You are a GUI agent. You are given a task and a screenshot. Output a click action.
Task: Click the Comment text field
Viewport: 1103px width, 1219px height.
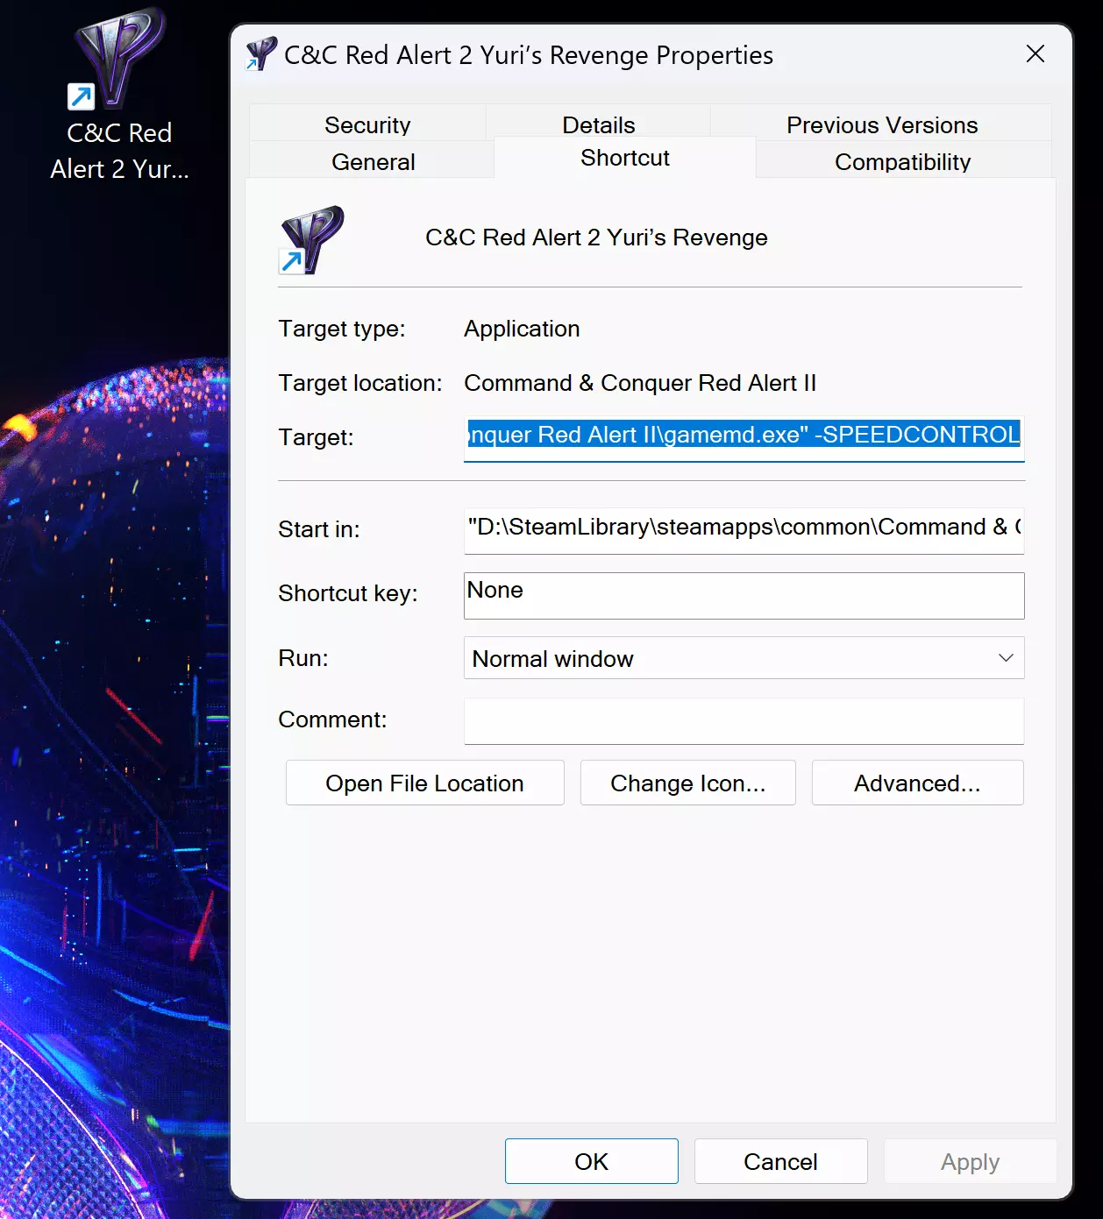744,720
